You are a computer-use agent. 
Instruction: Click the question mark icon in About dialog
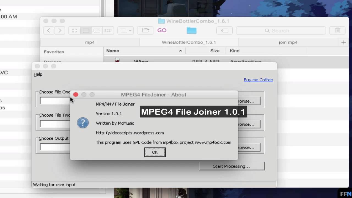tap(83, 123)
